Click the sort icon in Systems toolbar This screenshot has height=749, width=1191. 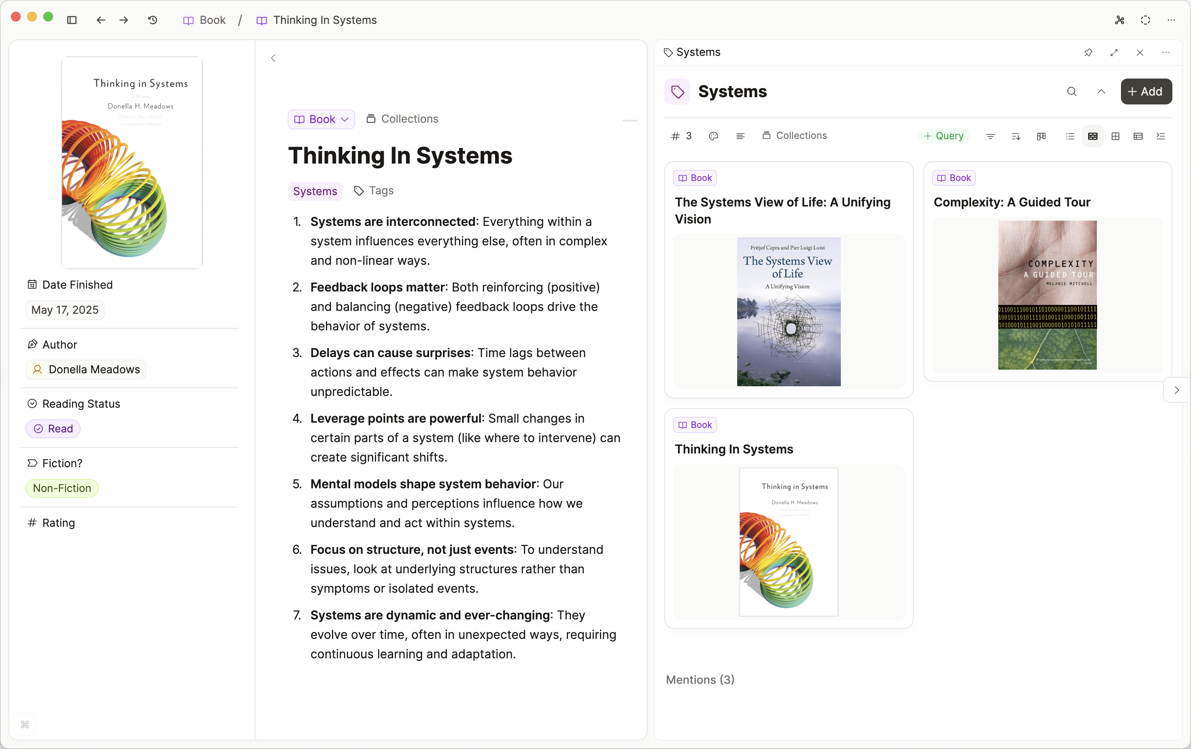[1015, 136]
